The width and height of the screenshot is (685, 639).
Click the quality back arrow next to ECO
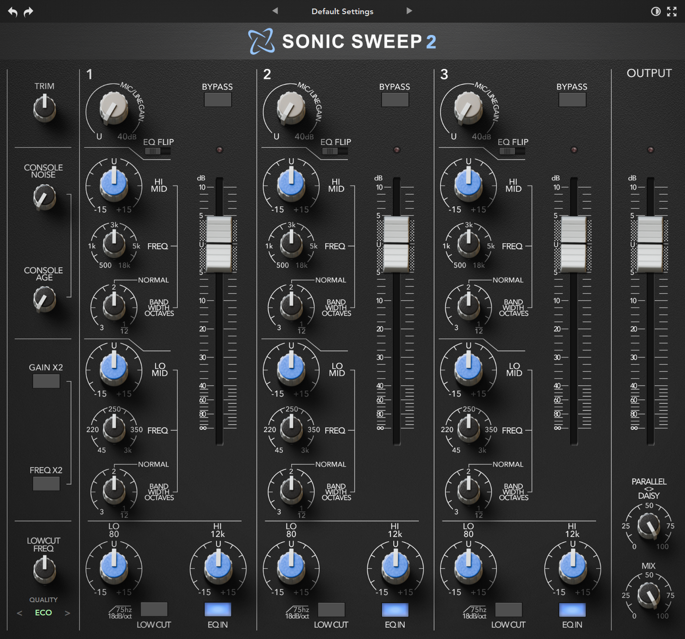pos(19,612)
